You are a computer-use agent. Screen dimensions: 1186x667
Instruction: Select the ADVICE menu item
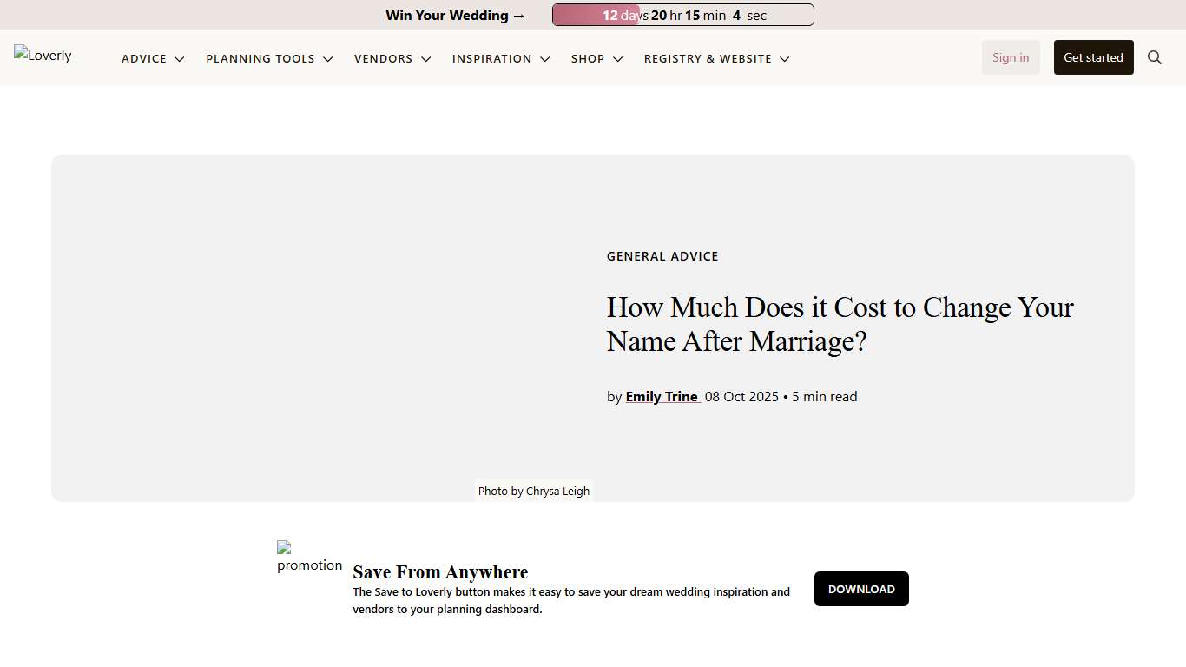[144, 58]
